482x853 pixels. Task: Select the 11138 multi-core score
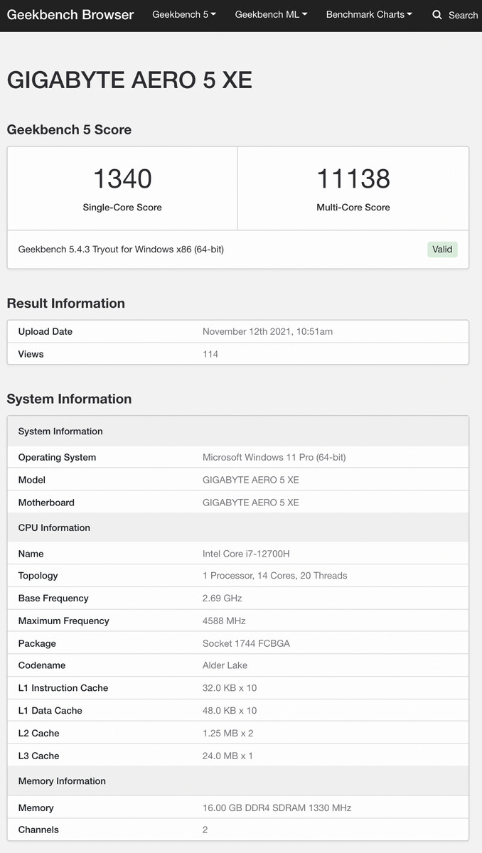(x=353, y=178)
